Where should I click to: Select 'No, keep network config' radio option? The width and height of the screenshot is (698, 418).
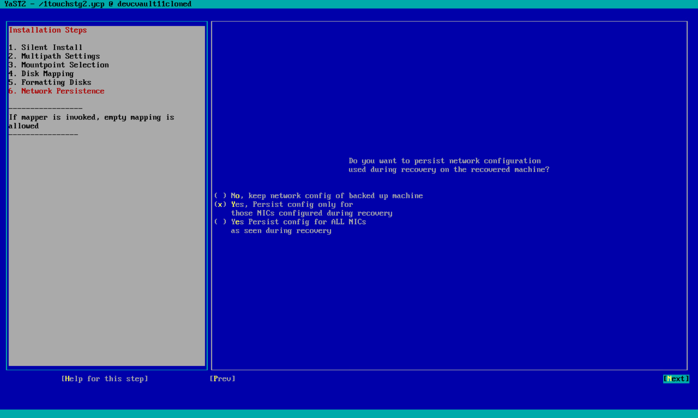pos(319,196)
